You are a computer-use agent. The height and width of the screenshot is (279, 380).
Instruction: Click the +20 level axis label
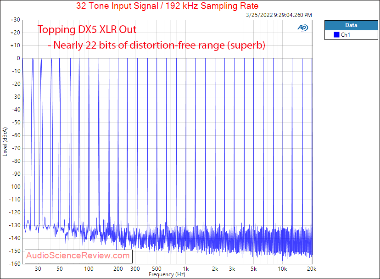point(15,33)
